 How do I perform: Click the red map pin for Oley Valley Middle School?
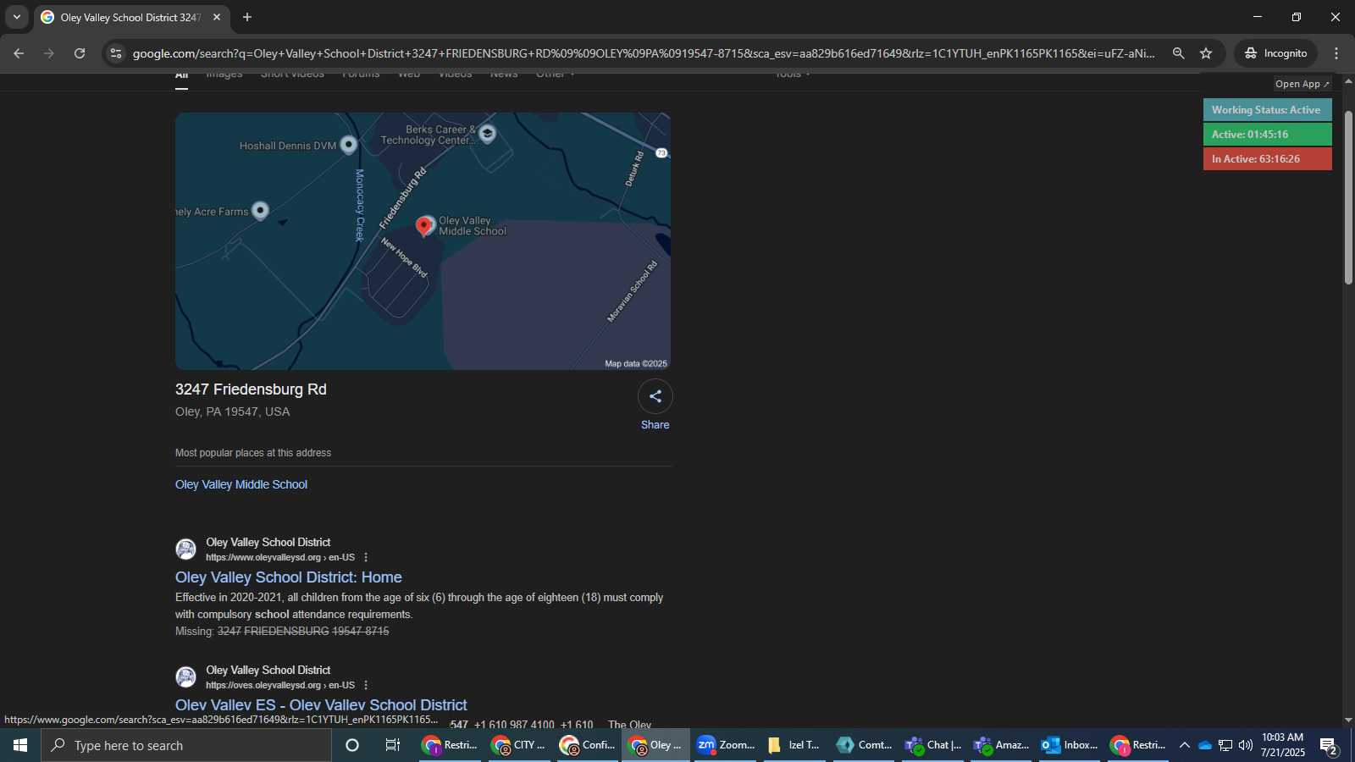coord(424,226)
